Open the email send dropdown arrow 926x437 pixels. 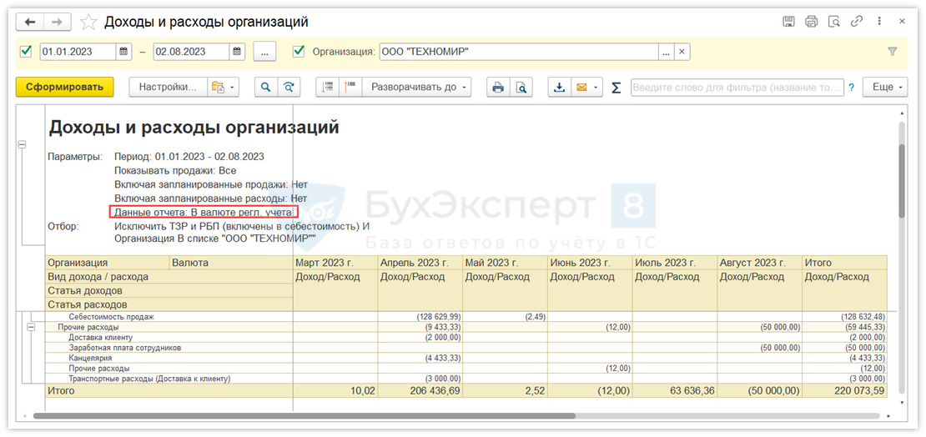[x=596, y=87]
